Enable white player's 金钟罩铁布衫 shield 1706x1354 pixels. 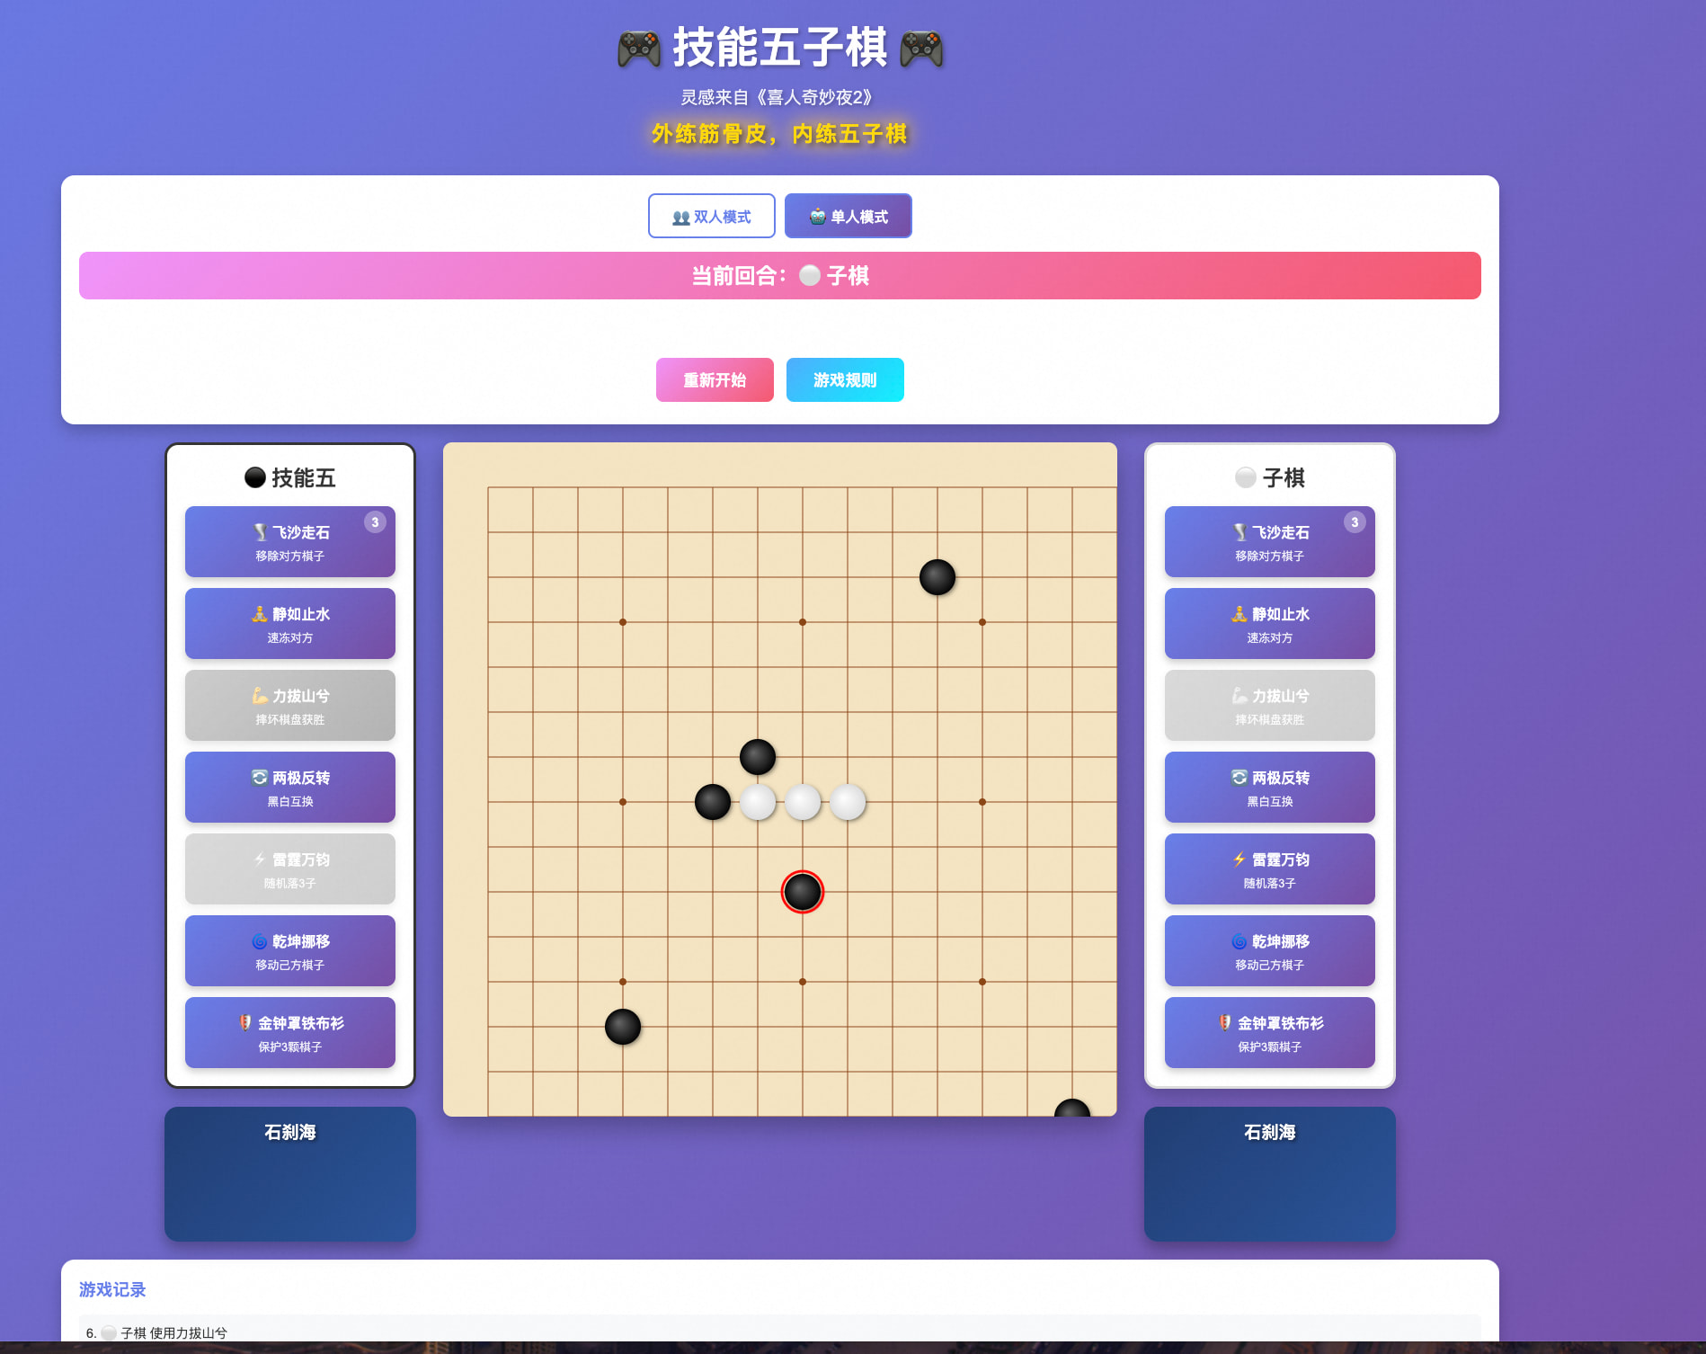1269,1032
